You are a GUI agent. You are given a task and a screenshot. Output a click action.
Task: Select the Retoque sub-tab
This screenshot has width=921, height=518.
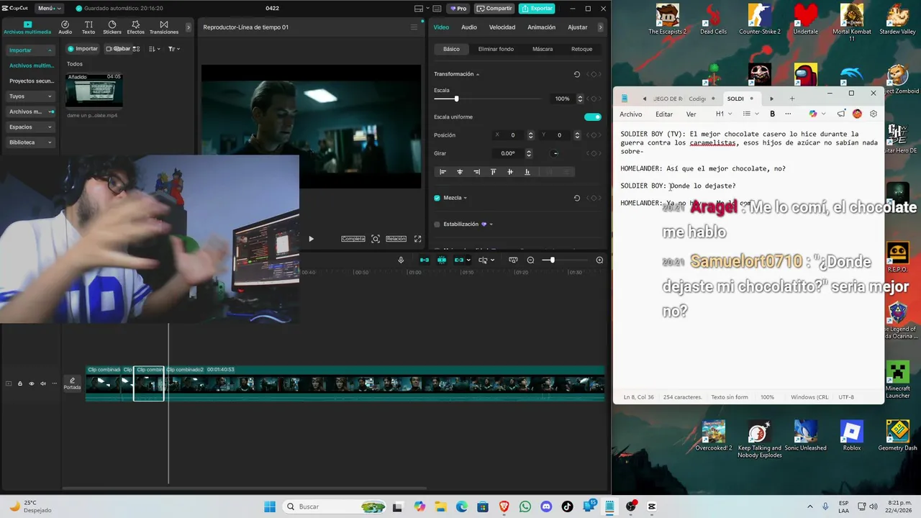coord(581,49)
